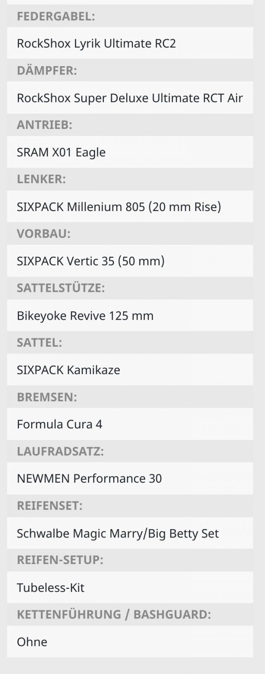Image resolution: width=265 pixels, height=674 pixels.
Task: Select the RockShox Super Deluxe Ultimate RCT Air row
Action: [130, 98]
